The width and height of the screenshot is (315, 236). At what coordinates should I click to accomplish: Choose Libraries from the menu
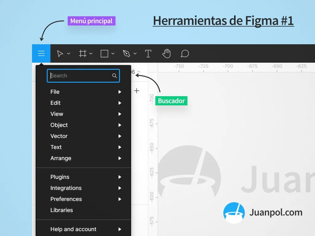point(83,210)
